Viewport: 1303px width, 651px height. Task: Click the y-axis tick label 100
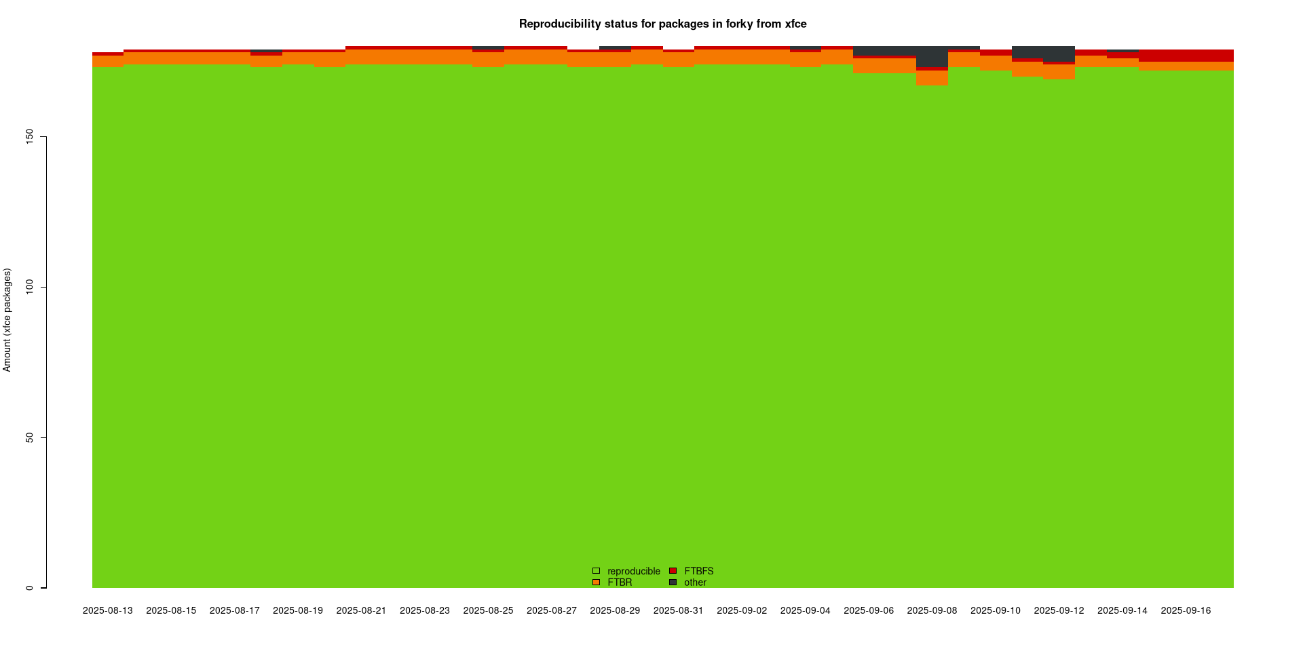(29, 288)
